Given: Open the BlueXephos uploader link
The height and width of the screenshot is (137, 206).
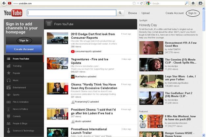Looking at the screenshot, I should click(81, 77).
